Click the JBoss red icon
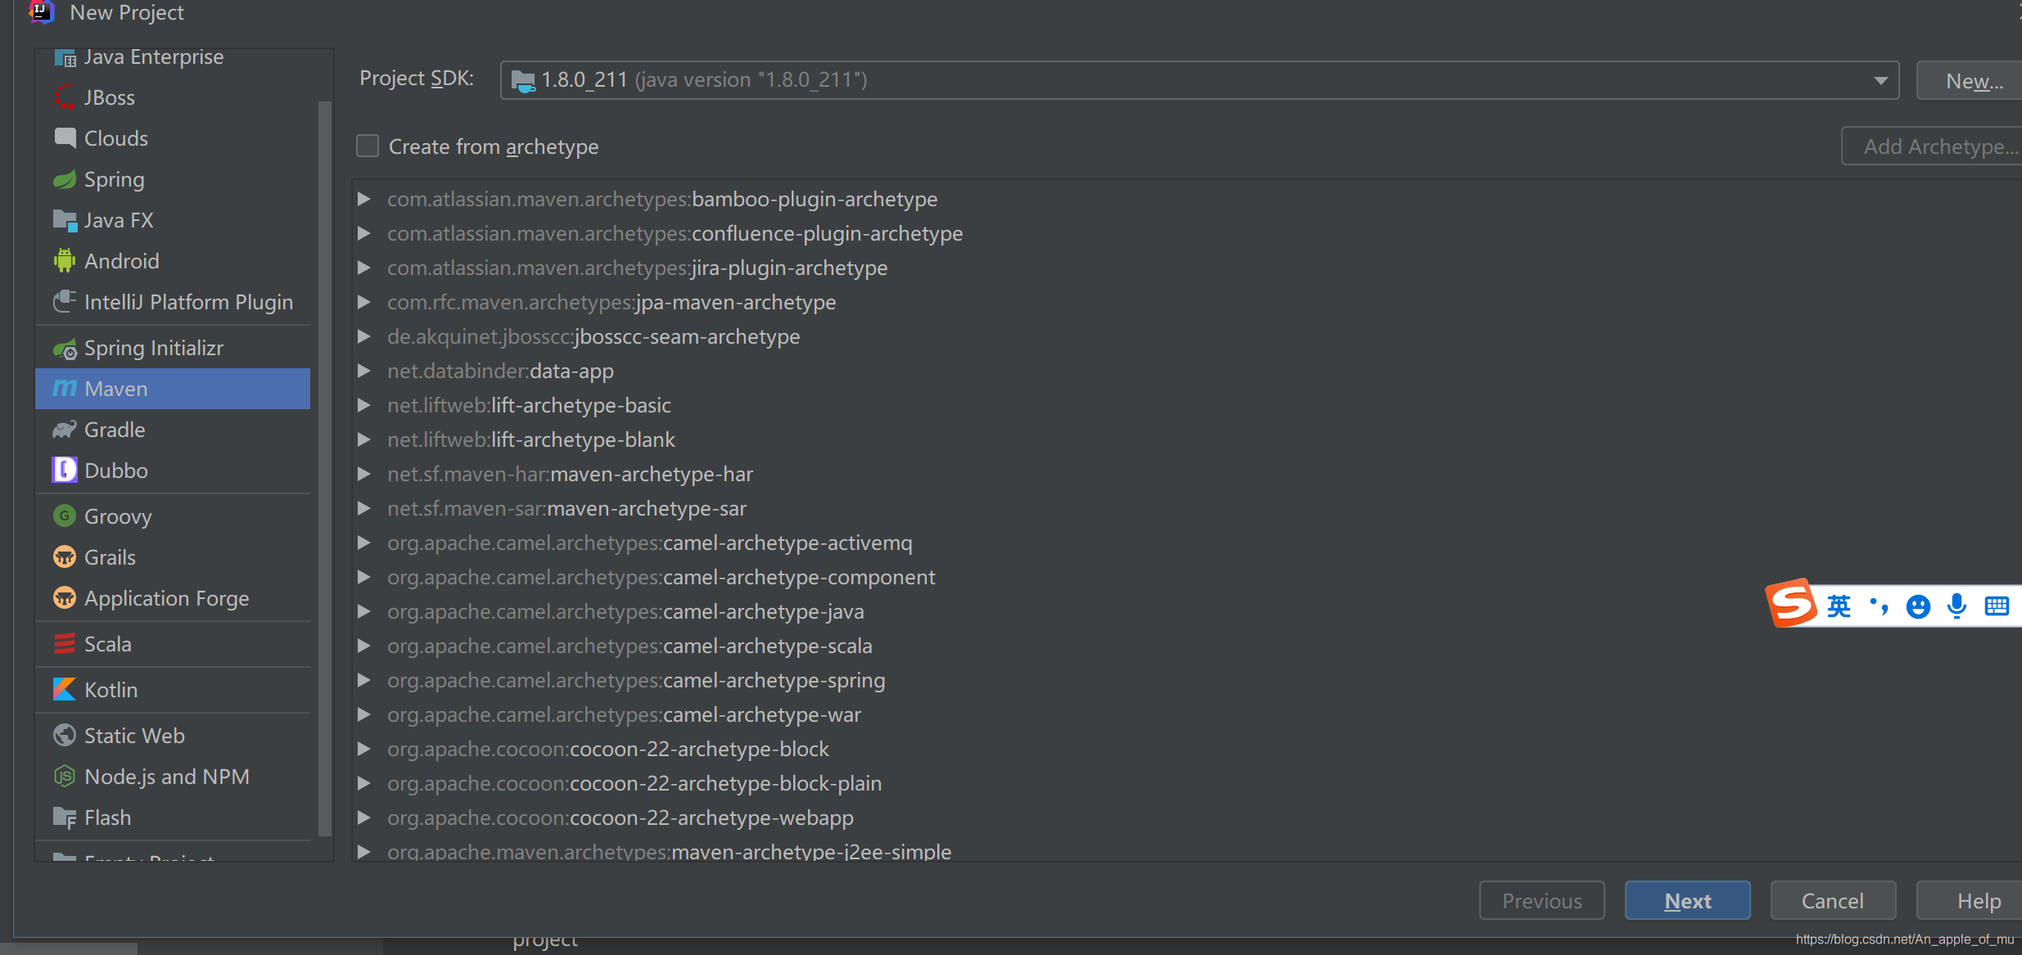 [65, 97]
